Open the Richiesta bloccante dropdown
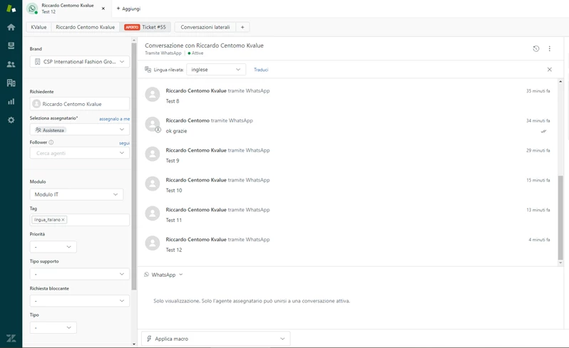Screen dimensions: 569x348 point(79,301)
